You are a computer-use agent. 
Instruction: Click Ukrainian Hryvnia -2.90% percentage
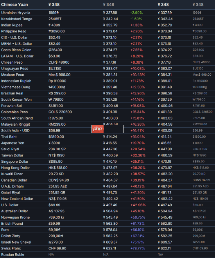136,12
